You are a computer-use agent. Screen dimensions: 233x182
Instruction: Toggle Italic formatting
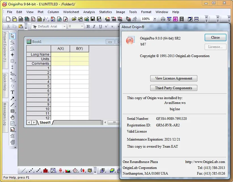tap(94, 26)
